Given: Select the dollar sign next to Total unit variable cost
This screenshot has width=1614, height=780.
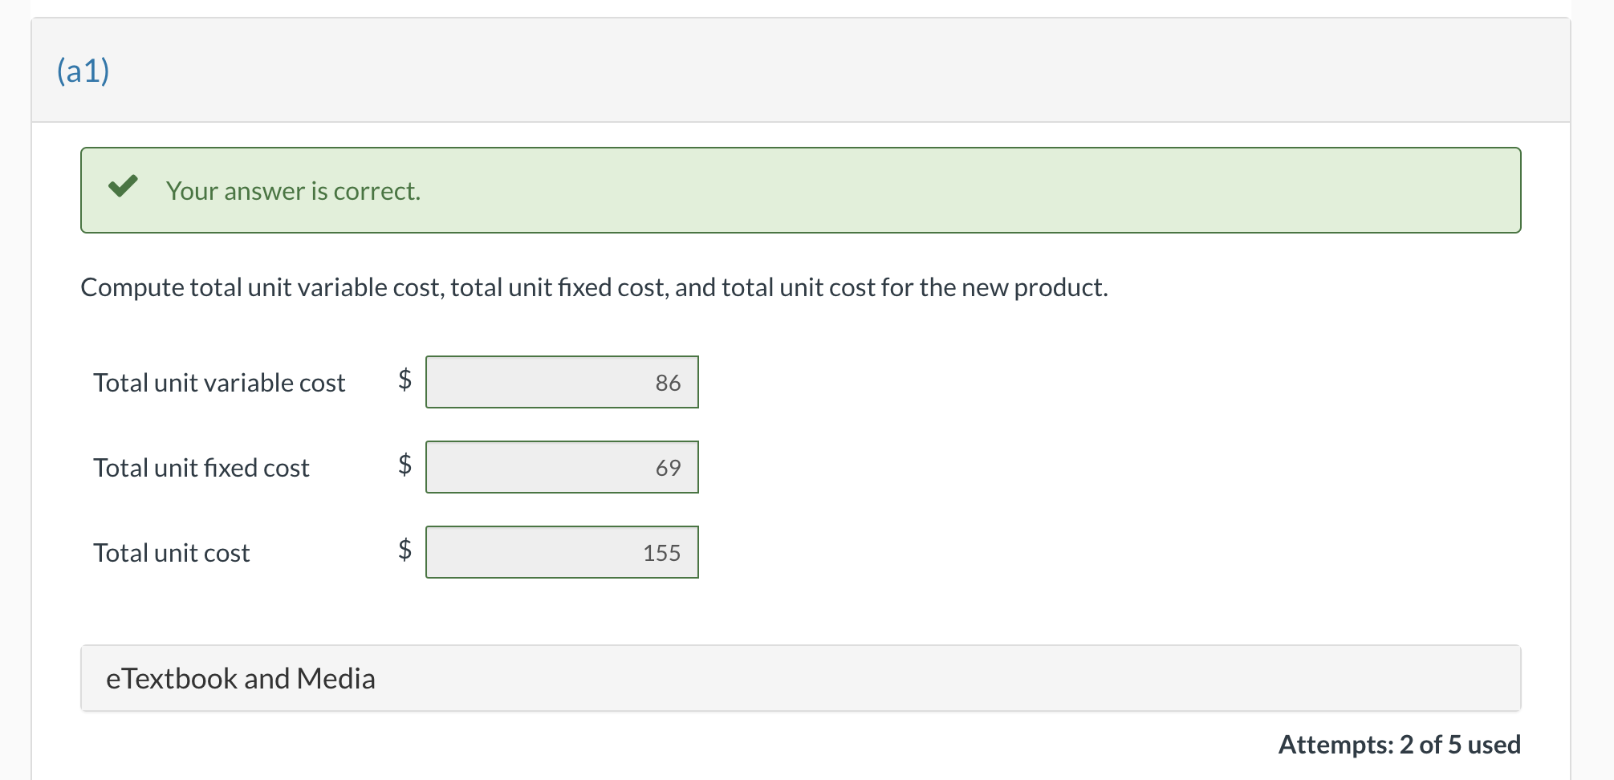Looking at the screenshot, I should (x=405, y=382).
